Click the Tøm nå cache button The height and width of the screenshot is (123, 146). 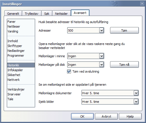[x=124, y=65]
